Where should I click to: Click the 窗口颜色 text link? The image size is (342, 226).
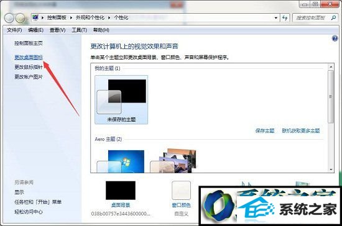point(181,205)
